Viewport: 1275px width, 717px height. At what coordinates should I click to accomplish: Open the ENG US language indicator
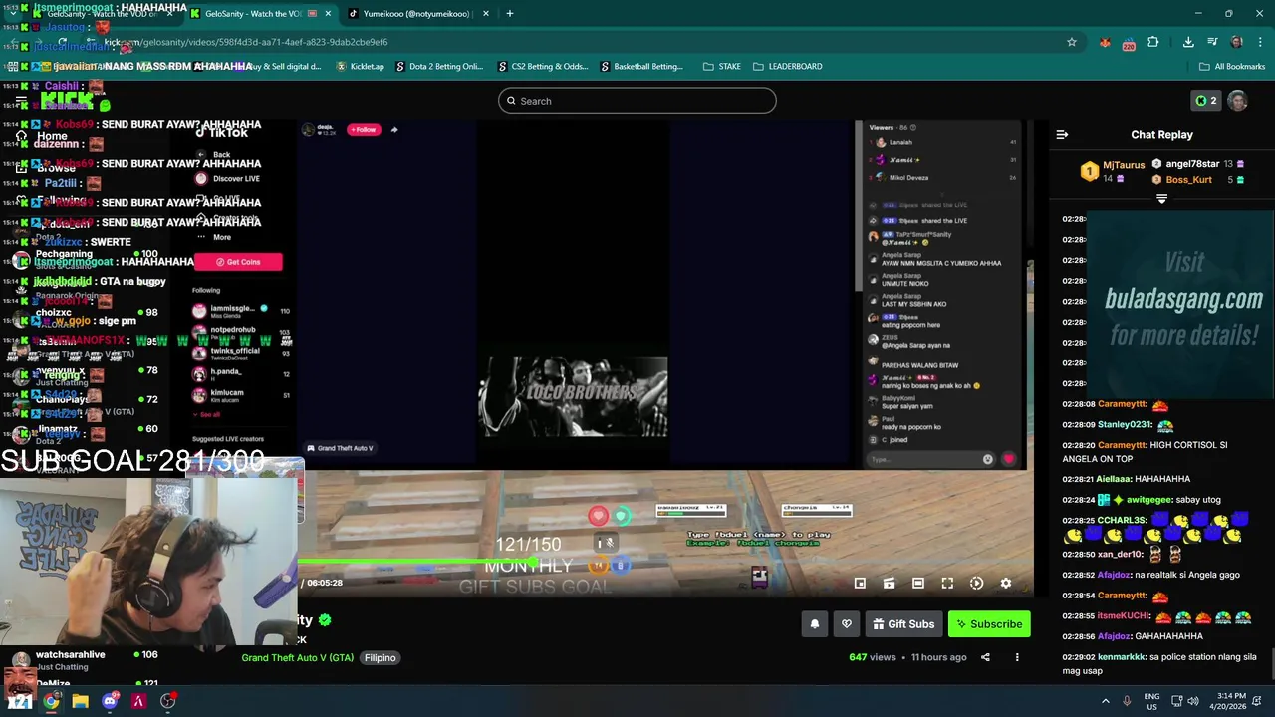(1151, 701)
